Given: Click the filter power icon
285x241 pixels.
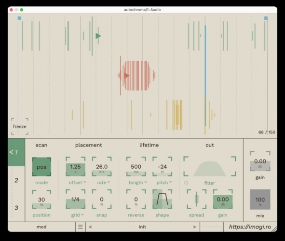Looking at the screenshot, I should pos(186,183).
